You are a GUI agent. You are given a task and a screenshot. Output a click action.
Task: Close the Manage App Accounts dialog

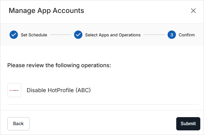(x=193, y=11)
